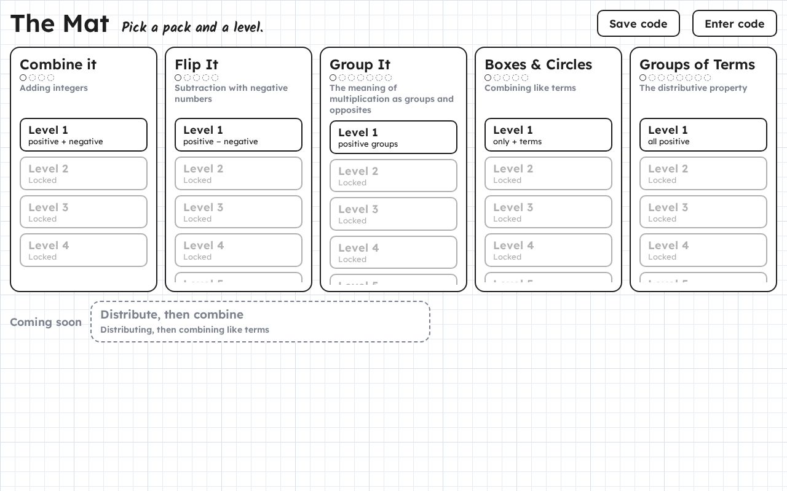Select Boxes & Circles Level 1 only + terms
Viewport: 787px width, 491px height.
tap(548, 134)
